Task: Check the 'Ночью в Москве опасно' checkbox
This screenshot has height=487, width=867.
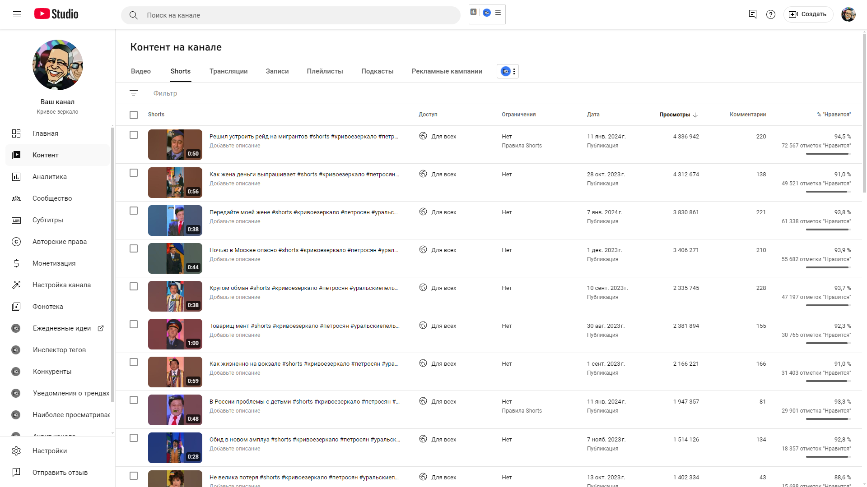Action: pyautogui.click(x=134, y=248)
